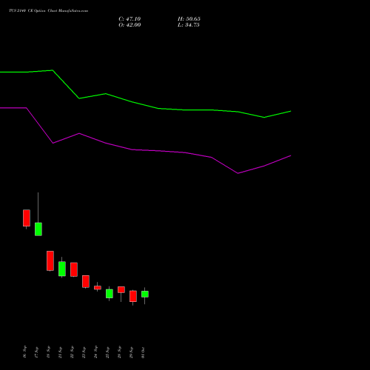
Task: Click the 22 Sep date label
Action: 72,352
